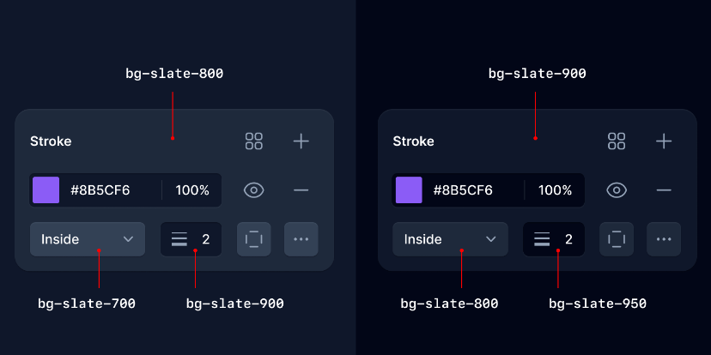Click the individual sides icon in right panel

616,239
